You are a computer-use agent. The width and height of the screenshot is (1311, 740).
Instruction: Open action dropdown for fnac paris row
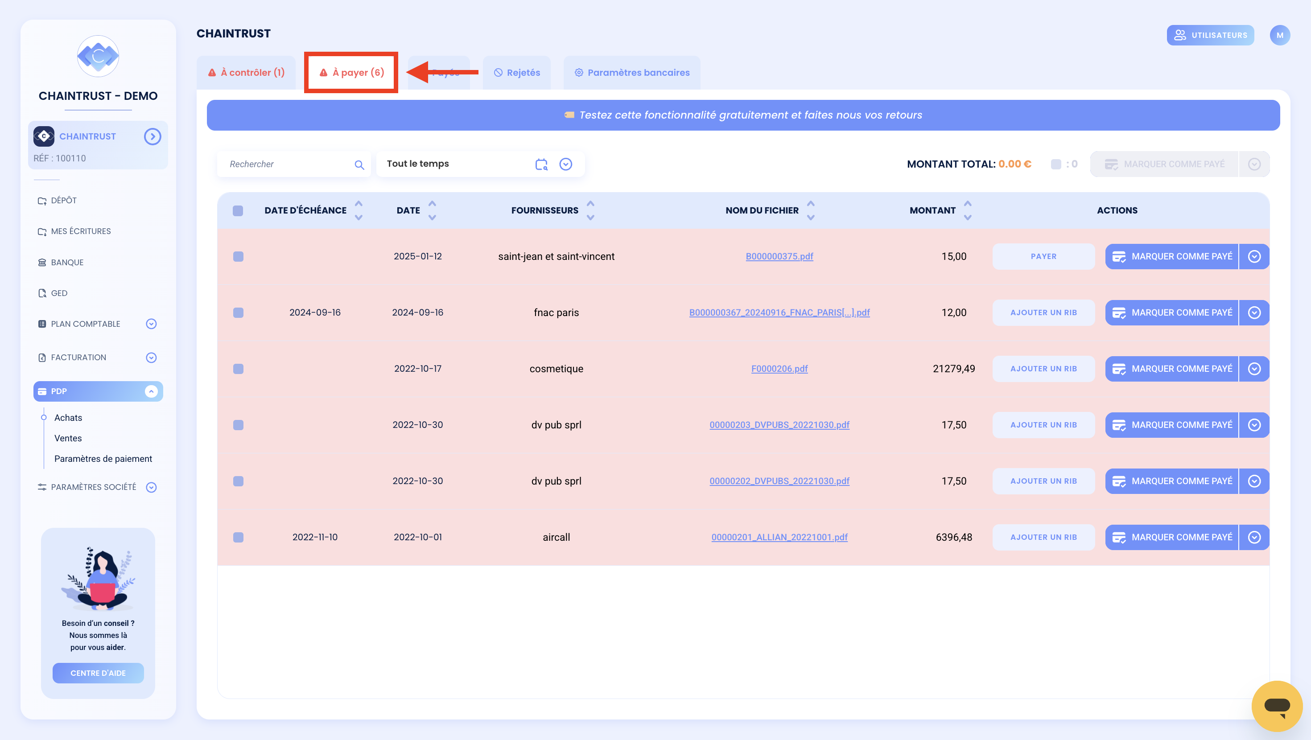[x=1254, y=312]
